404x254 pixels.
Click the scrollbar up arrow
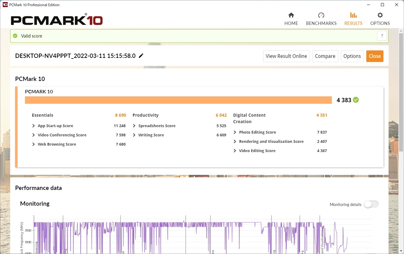(x=401, y=31)
